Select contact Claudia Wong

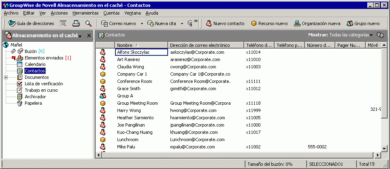click(130, 67)
